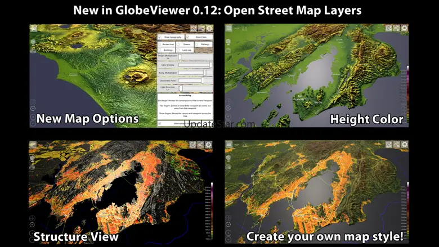Enable the Border lines checkbox

[x=160, y=44]
